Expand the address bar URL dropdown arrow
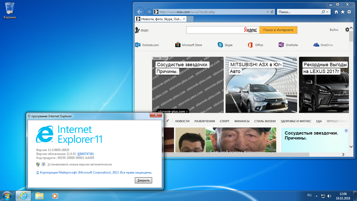Viewport: 357px width, 201px height. [268, 12]
